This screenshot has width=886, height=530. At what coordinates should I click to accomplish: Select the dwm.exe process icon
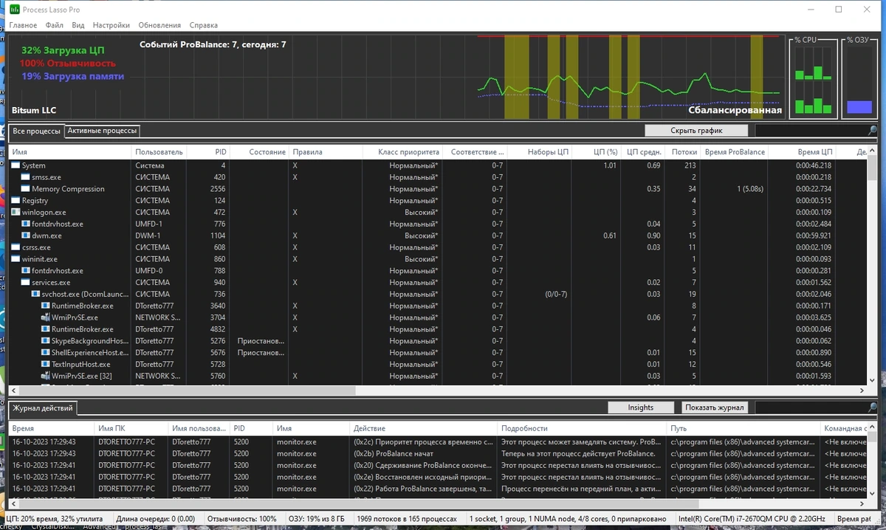(x=26, y=235)
